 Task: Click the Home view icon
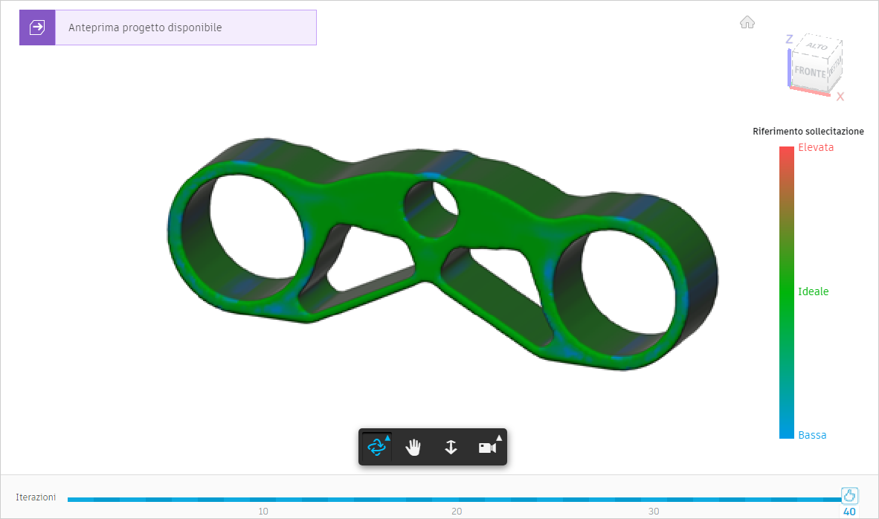747,22
